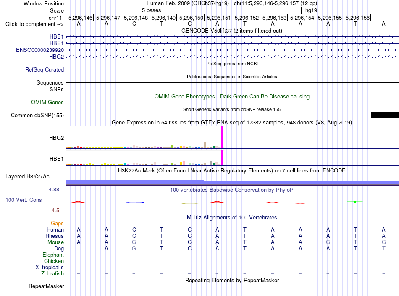Click 'Multiz Alignments of 100 Vertebrates' title

tap(232, 217)
